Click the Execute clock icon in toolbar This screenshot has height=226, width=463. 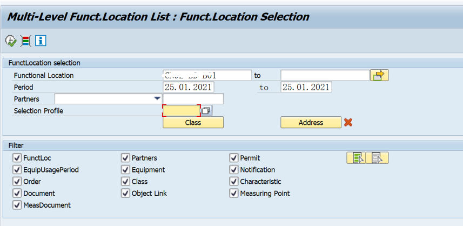pos(11,41)
